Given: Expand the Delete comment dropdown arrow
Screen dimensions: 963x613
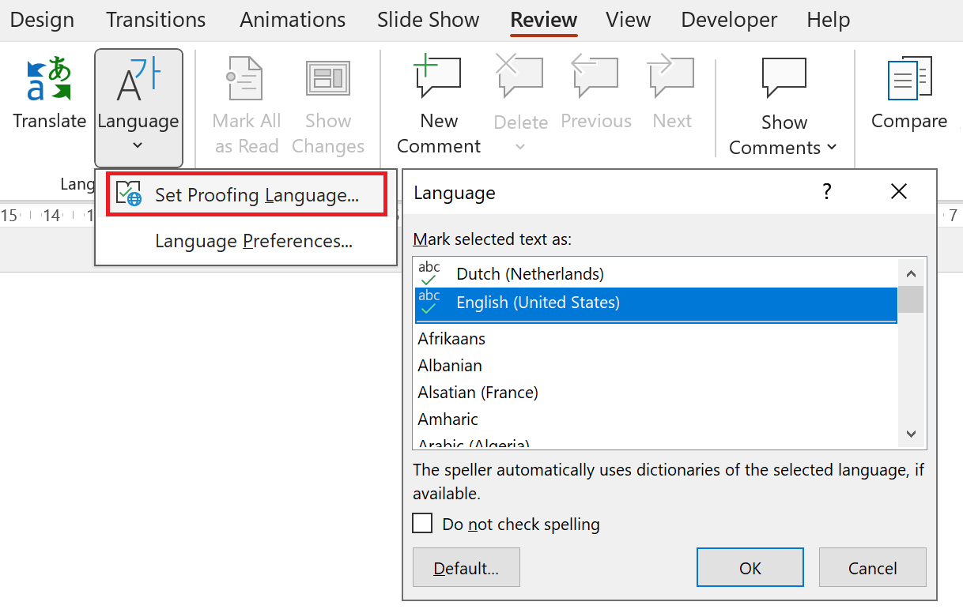Looking at the screenshot, I should [520, 146].
